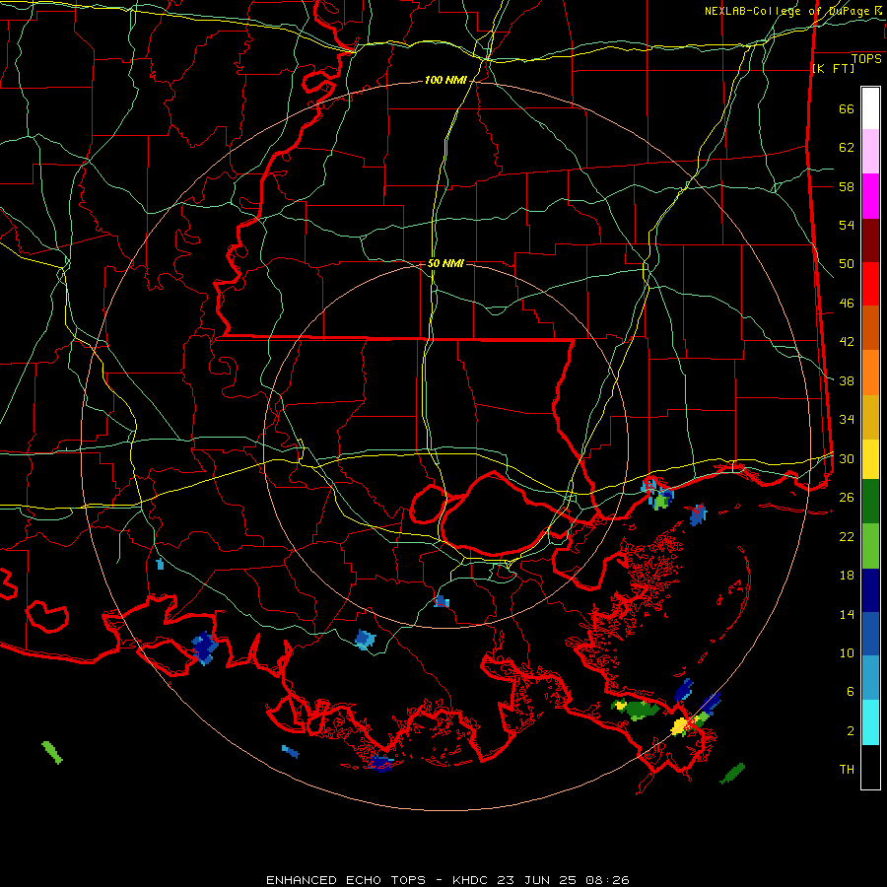Image resolution: width=887 pixels, height=887 pixels.
Task: Click the [K FT] units label
Action: (x=833, y=69)
